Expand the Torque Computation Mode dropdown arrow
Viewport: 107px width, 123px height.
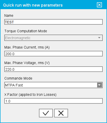click(99, 38)
